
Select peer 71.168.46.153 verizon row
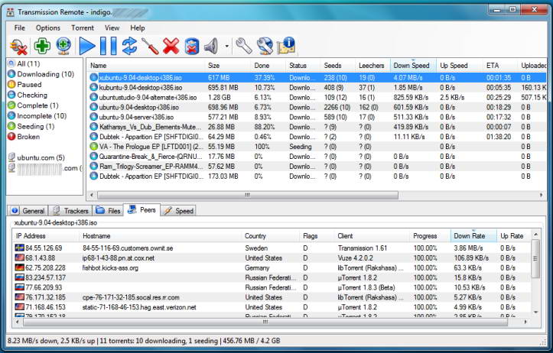click(272, 307)
